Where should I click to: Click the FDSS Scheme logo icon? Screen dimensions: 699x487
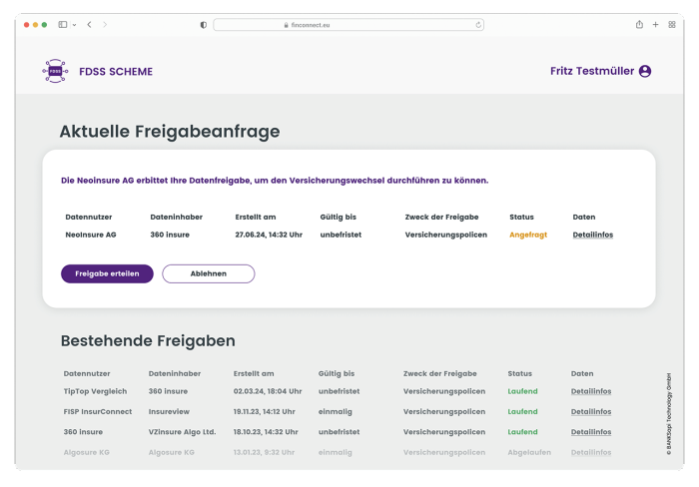(55, 71)
